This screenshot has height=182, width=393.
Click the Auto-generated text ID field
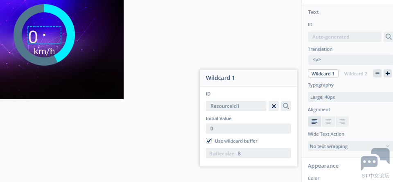tap(344, 37)
